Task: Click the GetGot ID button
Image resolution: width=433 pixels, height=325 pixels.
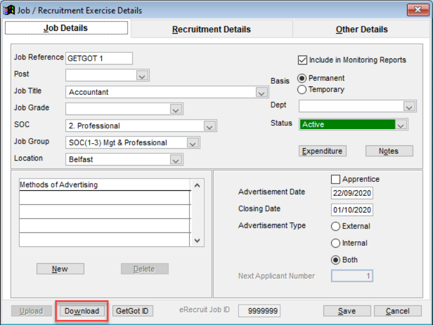Action: click(x=133, y=311)
